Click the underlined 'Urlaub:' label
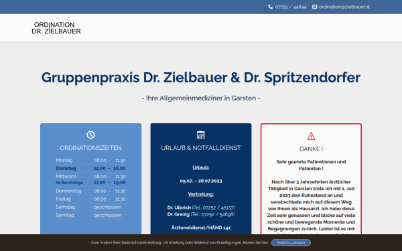 [201, 167]
